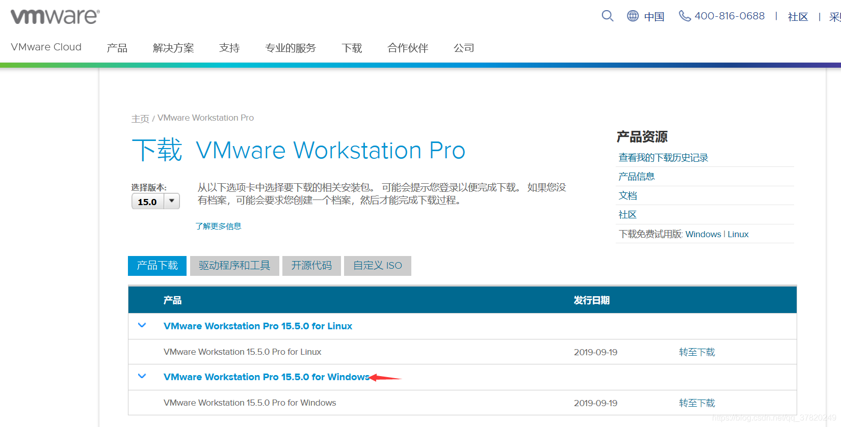841x427 pixels.
Task: Click 产品 column header in table
Action: 172,300
